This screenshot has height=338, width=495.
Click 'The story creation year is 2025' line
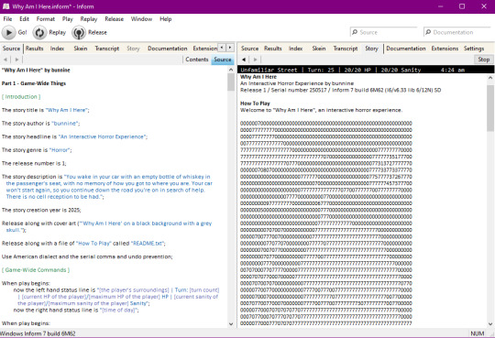(x=41, y=210)
